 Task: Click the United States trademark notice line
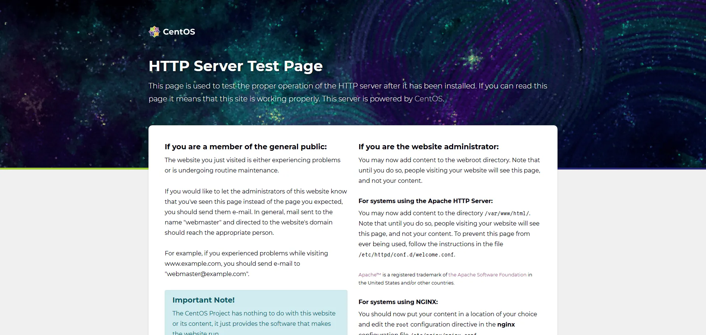pyautogui.click(x=406, y=283)
